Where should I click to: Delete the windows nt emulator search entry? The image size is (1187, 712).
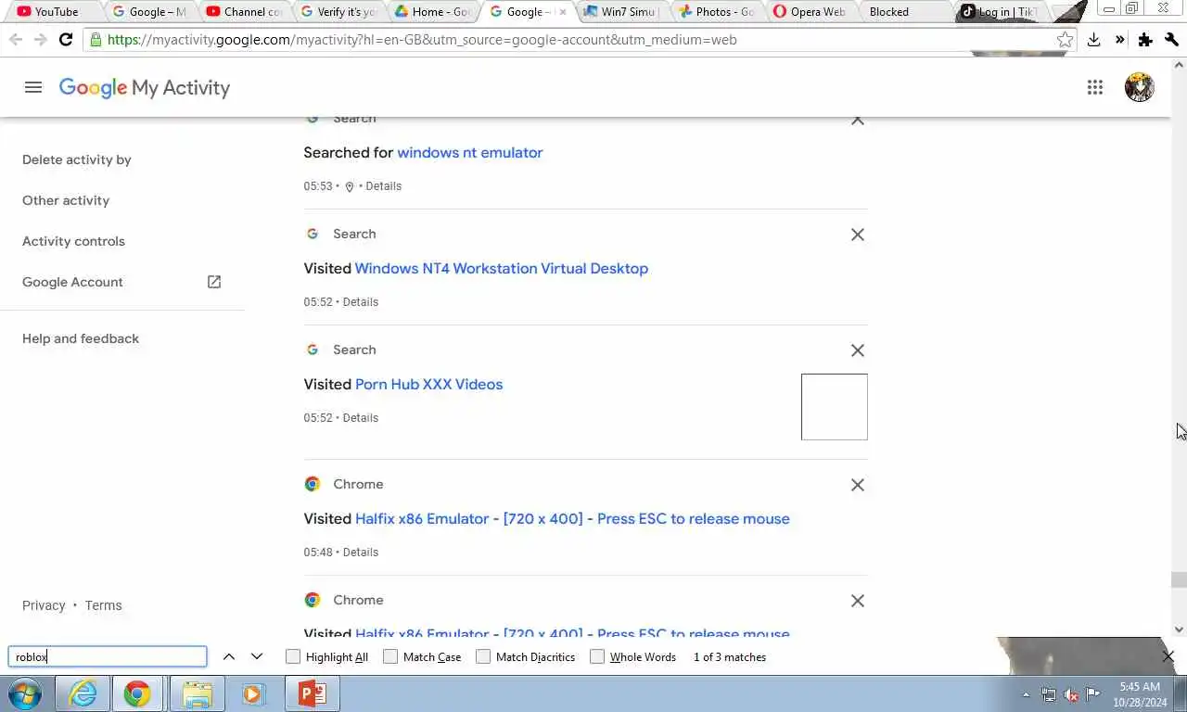858,120
